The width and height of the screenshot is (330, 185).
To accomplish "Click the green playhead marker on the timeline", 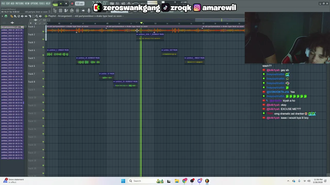I will point(141,23).
